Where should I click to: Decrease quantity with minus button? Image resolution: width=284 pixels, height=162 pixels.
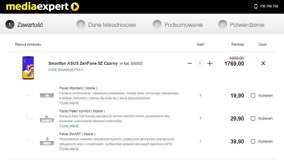tap(190, 63)
